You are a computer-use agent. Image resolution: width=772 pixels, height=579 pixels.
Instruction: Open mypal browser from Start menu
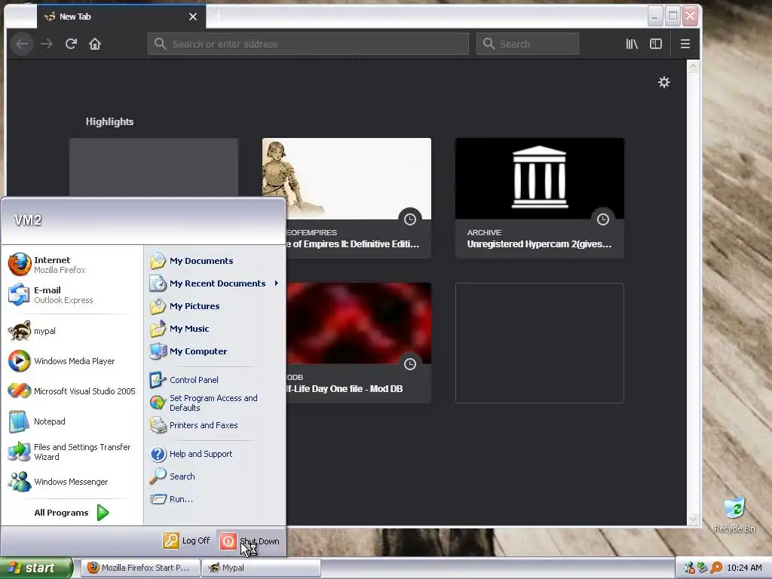(72, 331)
